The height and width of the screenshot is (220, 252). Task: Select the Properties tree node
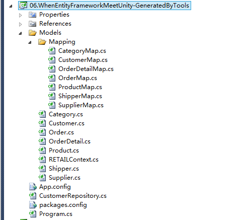(x=54, y=15)
